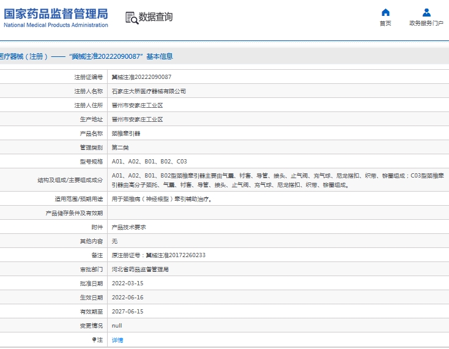Click the 首页 text label
Image resolution: width=449 pixels, height=349 pixels.
point(385,23)
